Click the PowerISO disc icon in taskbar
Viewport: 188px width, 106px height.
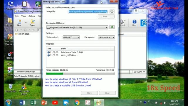pos(99,103)
